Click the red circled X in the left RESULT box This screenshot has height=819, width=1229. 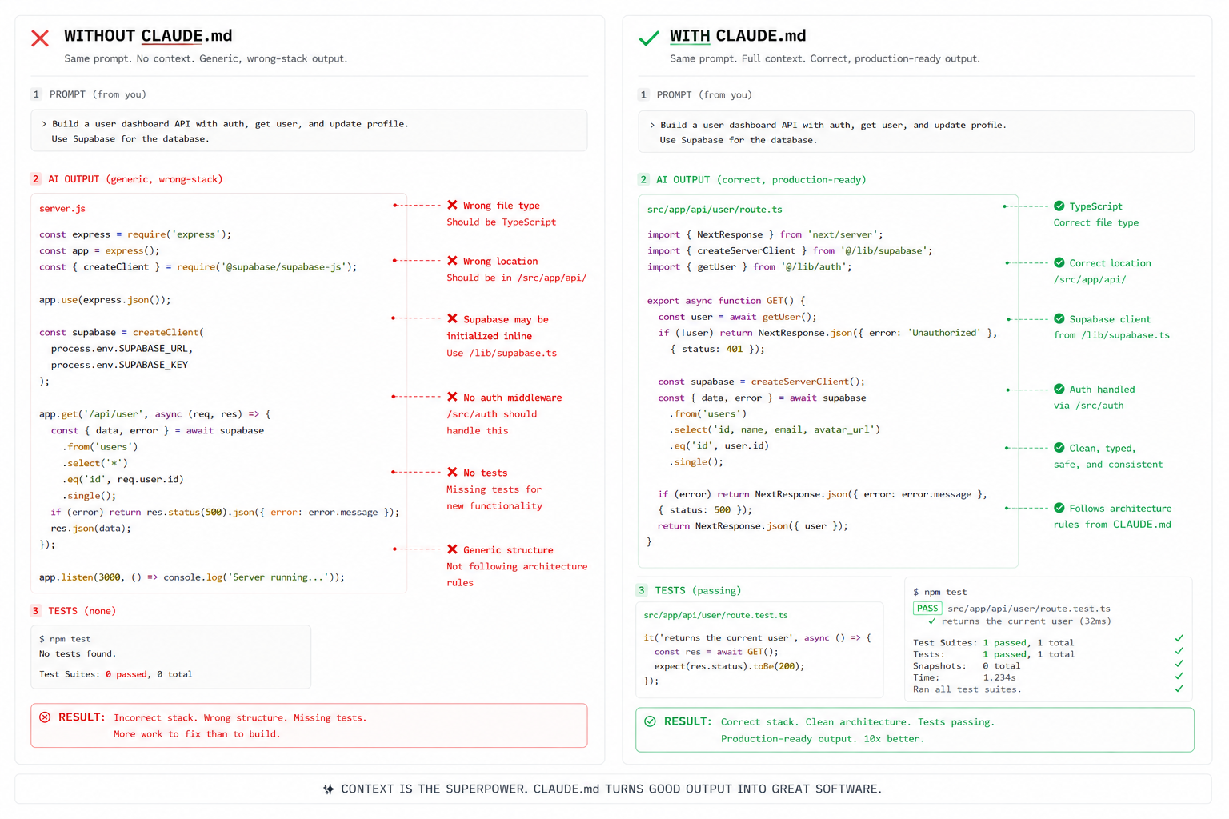45,717
